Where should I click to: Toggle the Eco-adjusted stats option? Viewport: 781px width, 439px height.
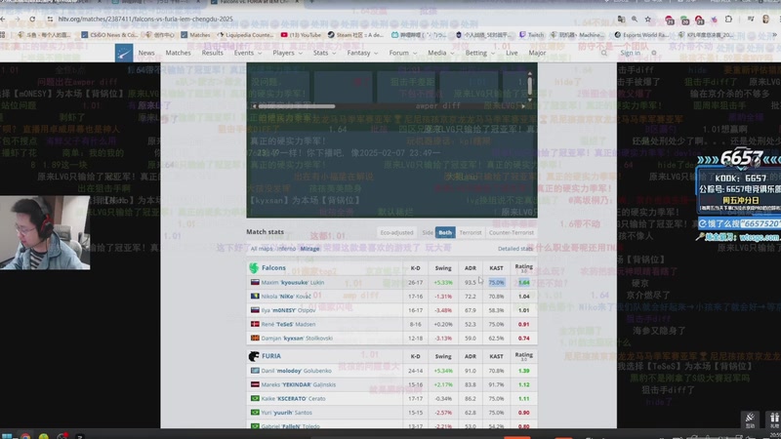(x=396, y=232)
